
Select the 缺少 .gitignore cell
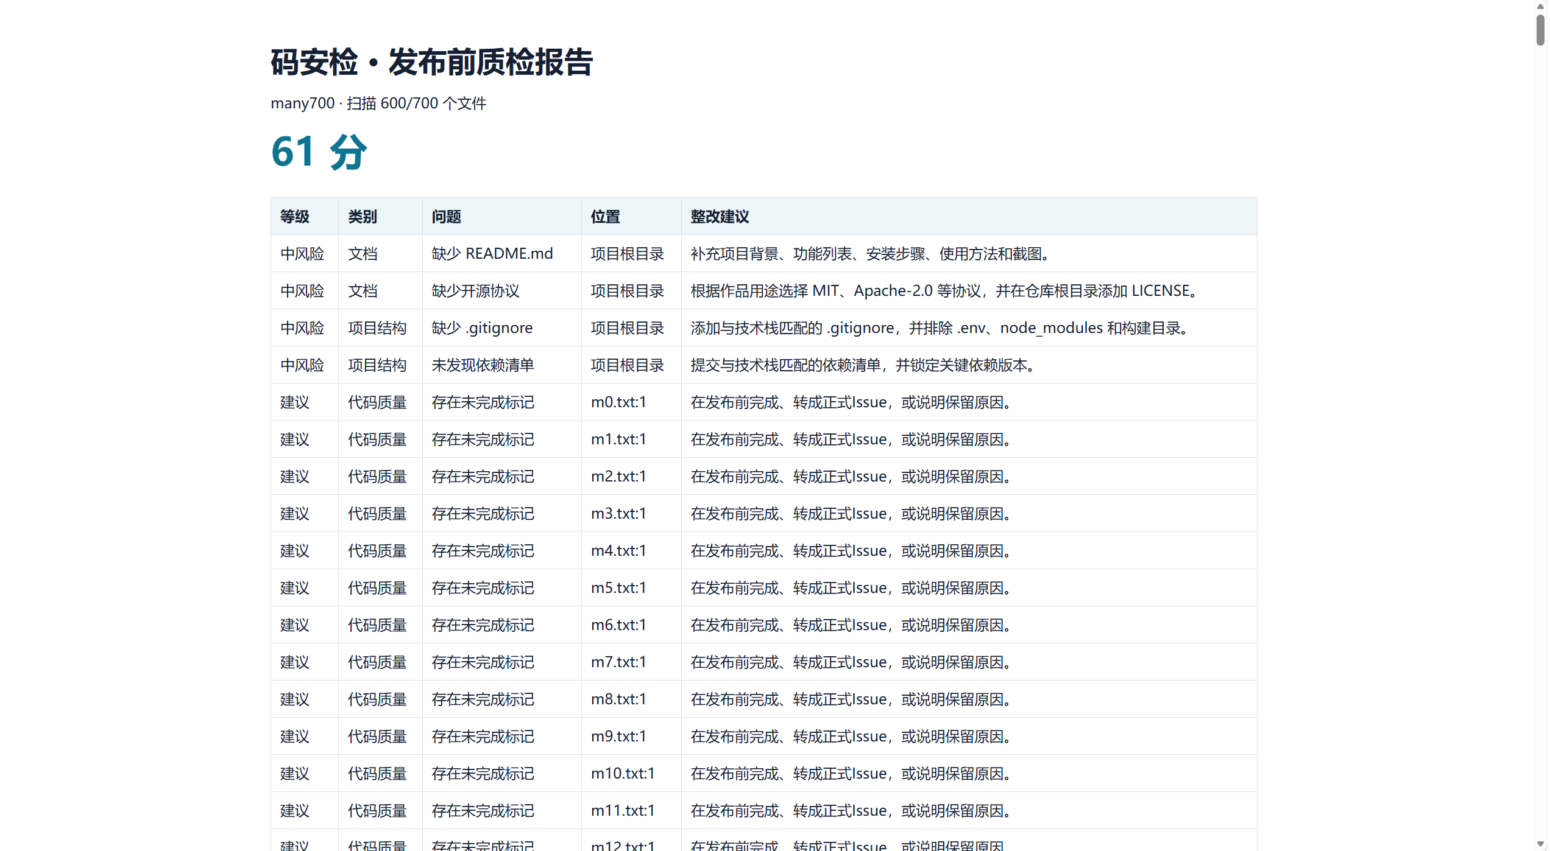coord(501,327)
